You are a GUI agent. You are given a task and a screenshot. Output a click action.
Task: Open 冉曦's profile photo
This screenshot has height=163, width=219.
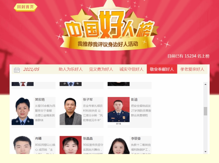(x=23, y=145)
